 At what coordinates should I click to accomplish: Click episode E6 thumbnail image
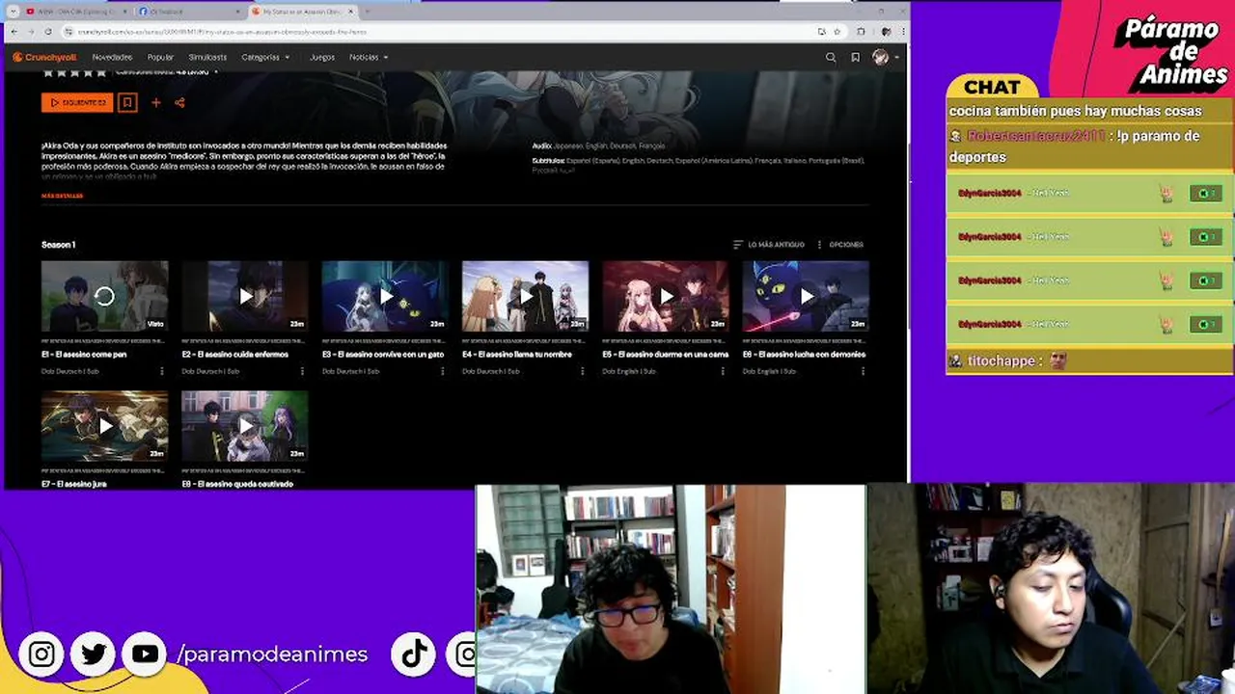(806, 296)
